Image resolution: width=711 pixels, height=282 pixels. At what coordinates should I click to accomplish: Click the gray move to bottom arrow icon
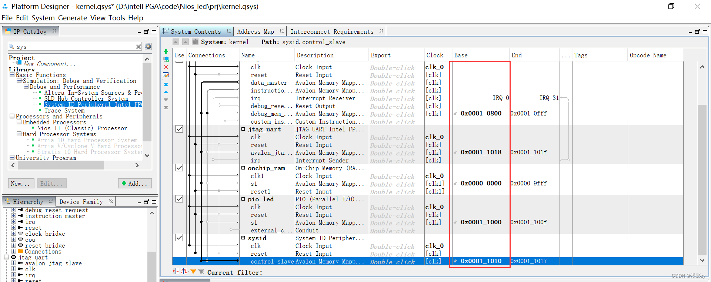click(166, 107)
